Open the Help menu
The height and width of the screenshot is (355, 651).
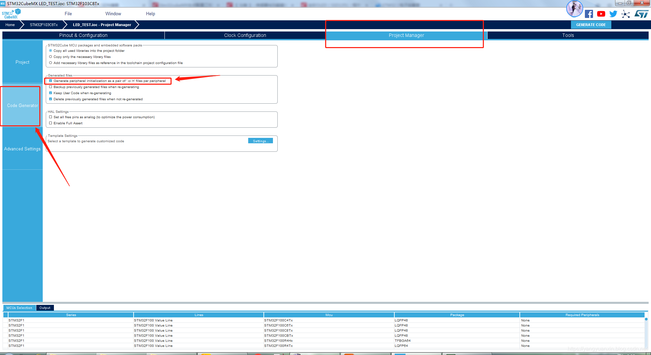(x=151, y=14)
